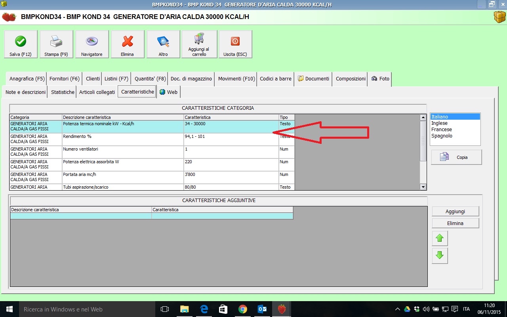
Task: Show hidden tray icons with the chevron
Action: (398, 309)
